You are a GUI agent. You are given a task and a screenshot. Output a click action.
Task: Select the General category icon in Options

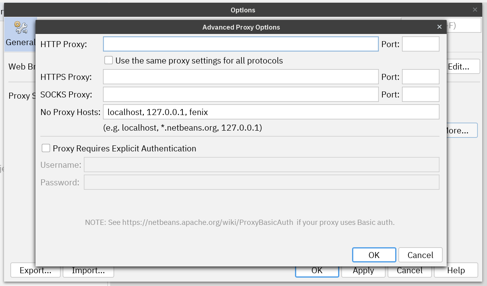20,34
